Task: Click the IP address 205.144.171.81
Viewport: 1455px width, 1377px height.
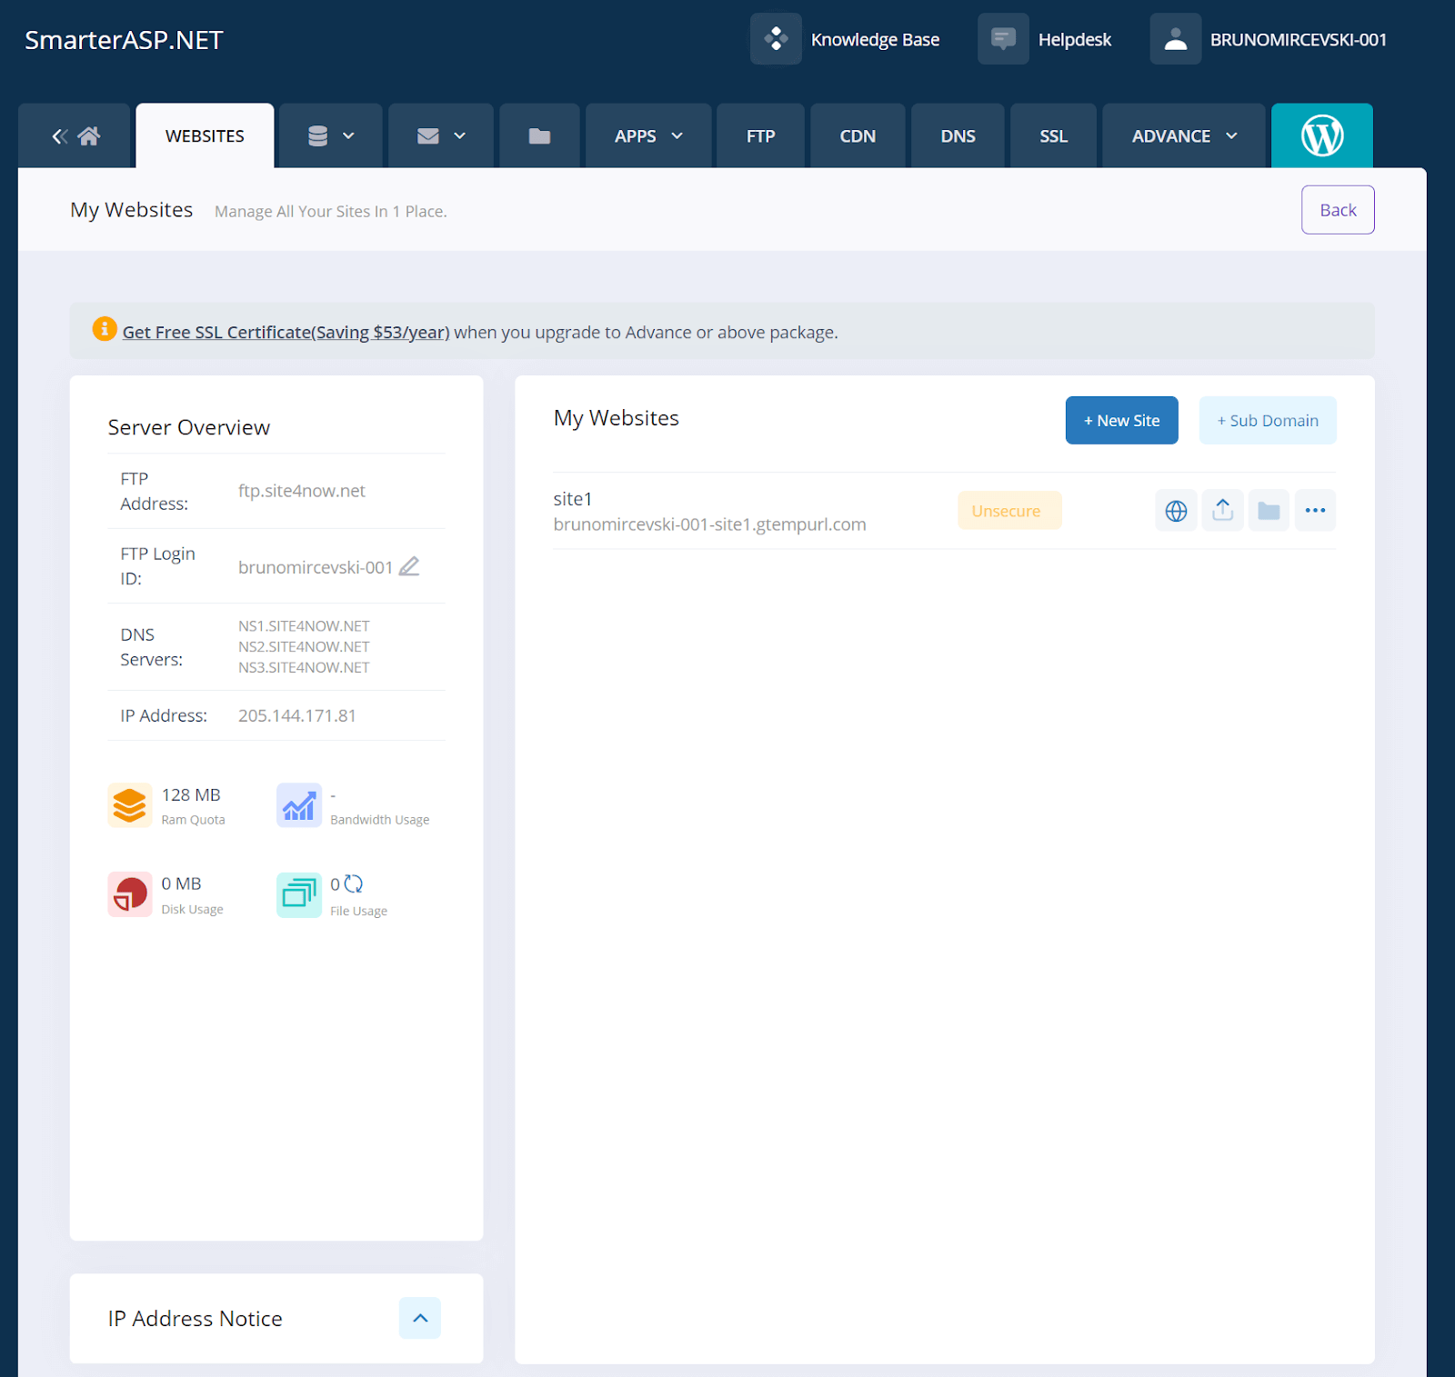Action: [297, 716]
